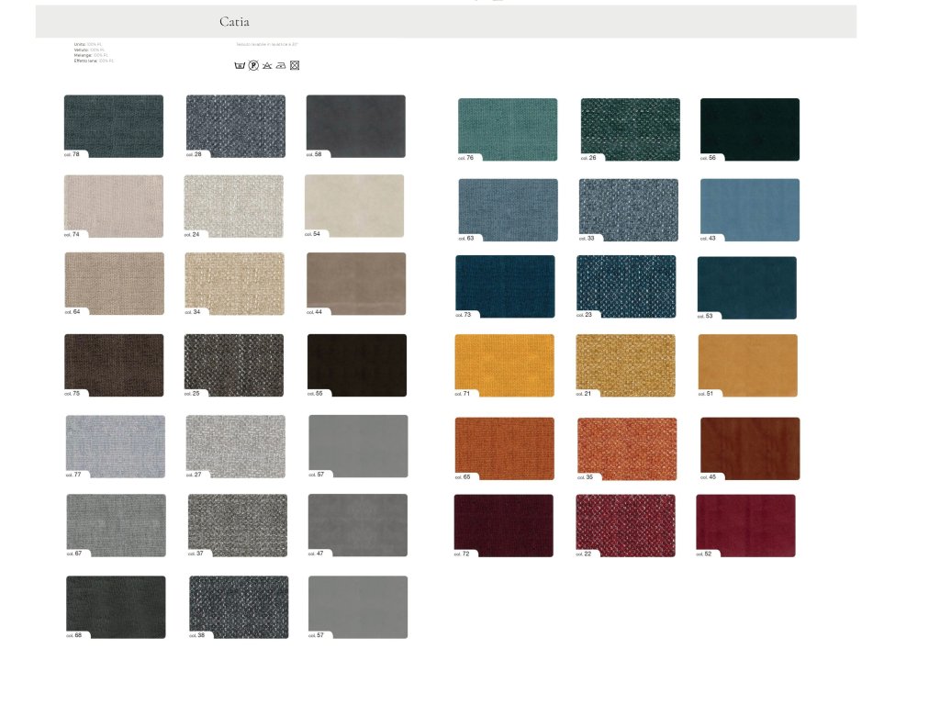
Task: Click the do not bleach triangle symbol
Action: coord(267,66)
